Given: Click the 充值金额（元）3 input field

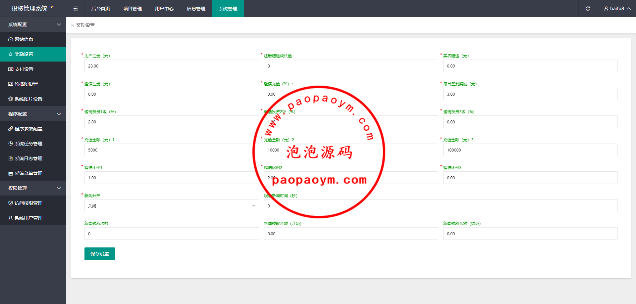Looking at the screenshot, I should 530,150.
